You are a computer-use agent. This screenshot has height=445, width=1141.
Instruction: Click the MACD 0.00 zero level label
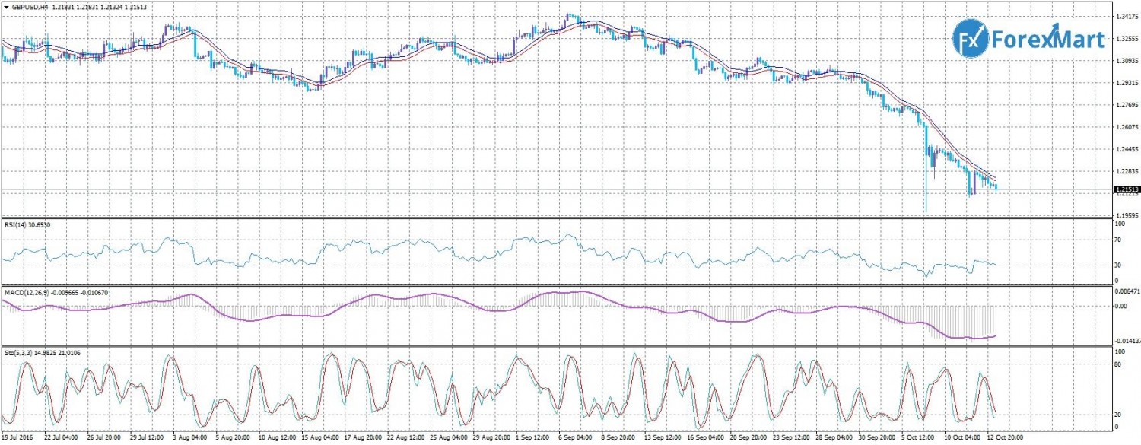click(x=1120, y=306)
